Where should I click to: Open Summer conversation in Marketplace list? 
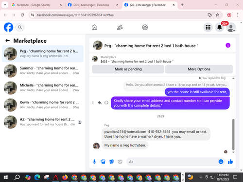click(43, 71)
